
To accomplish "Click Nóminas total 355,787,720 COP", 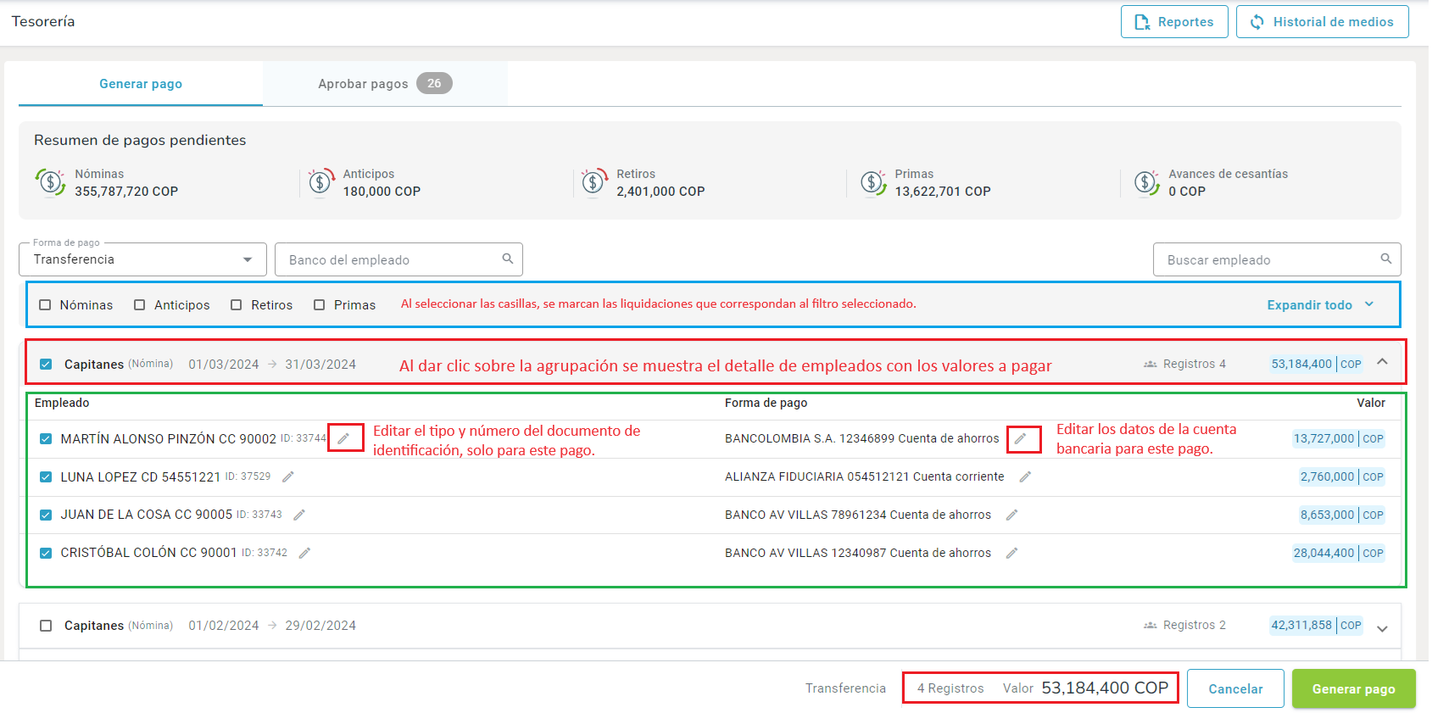I will [x=126, y=192].
